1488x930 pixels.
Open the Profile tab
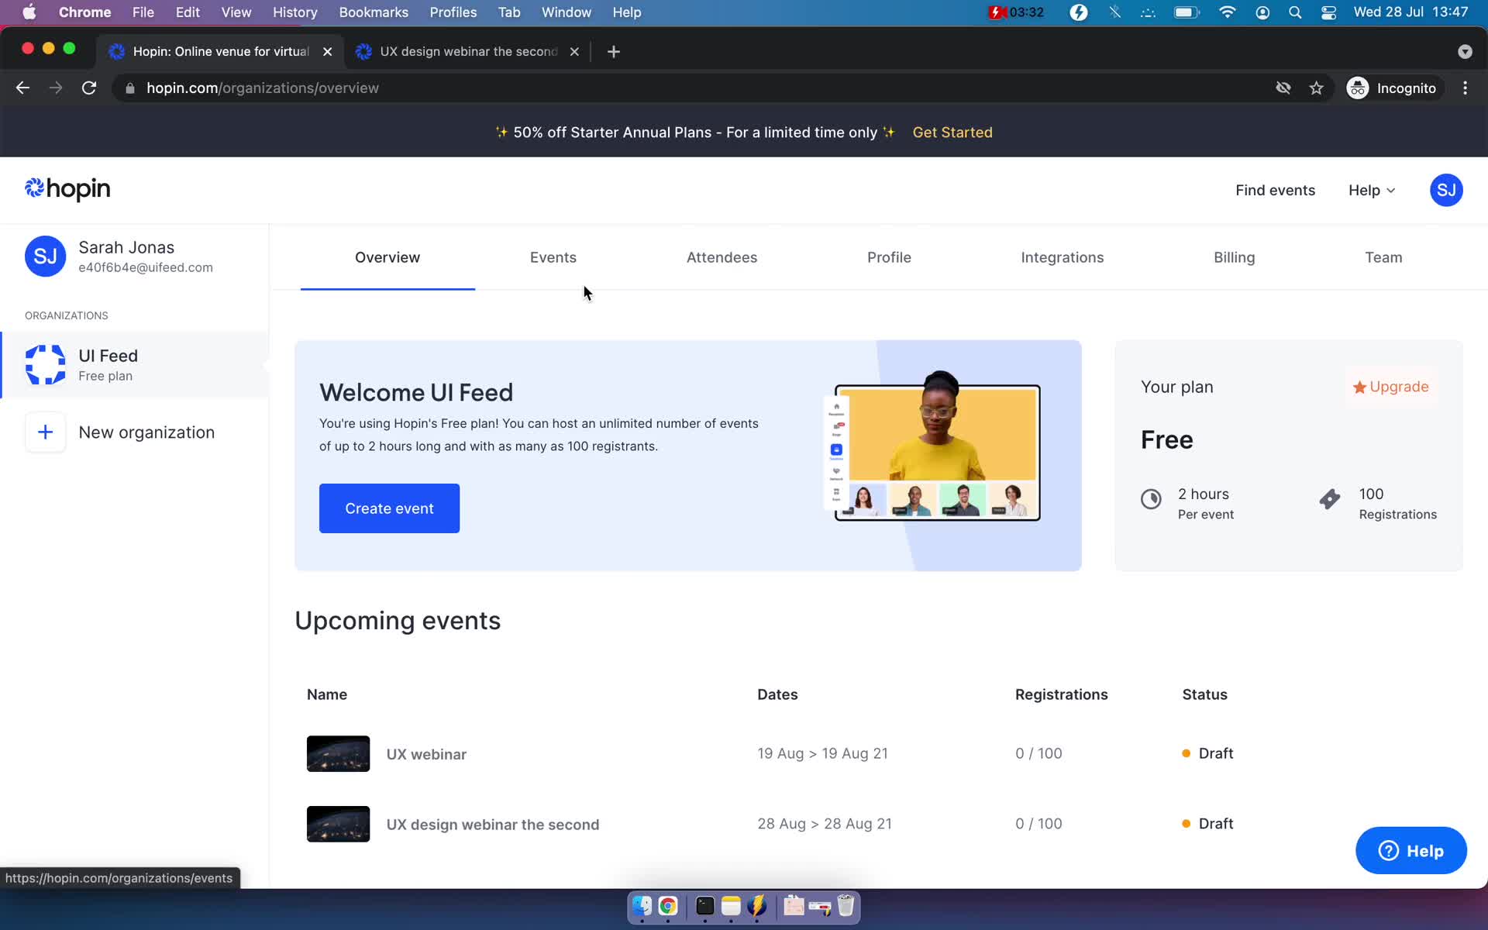889,257
